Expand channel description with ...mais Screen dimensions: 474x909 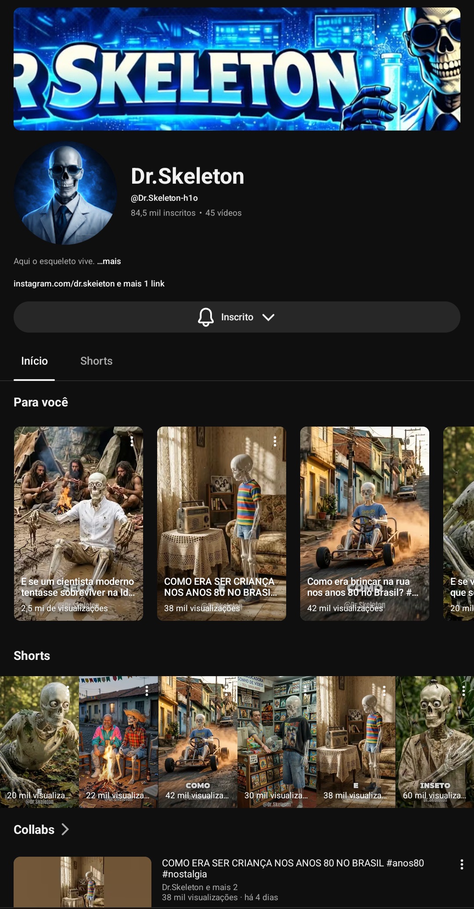click(x=109, y=261)
